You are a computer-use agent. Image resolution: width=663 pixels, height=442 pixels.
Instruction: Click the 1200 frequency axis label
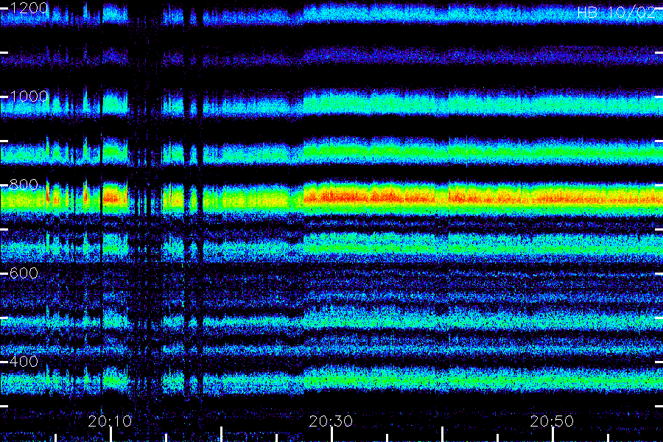[x=28, y=7]
